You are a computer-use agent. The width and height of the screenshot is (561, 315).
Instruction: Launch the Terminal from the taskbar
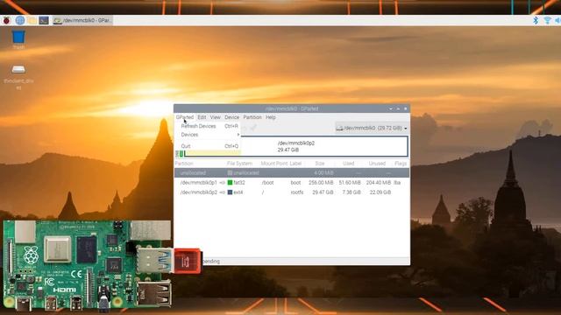(x=44, y=20)
